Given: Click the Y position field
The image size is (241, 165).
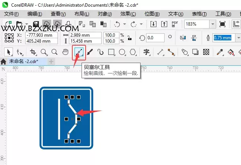Looking at the screenshot, I should [x=42, y=41].
